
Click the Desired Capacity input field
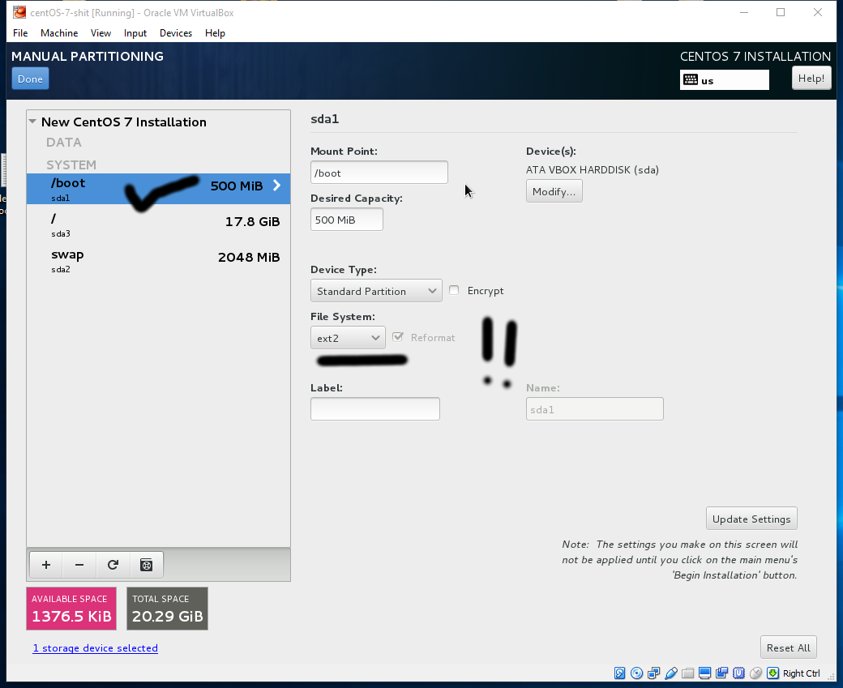347,220
